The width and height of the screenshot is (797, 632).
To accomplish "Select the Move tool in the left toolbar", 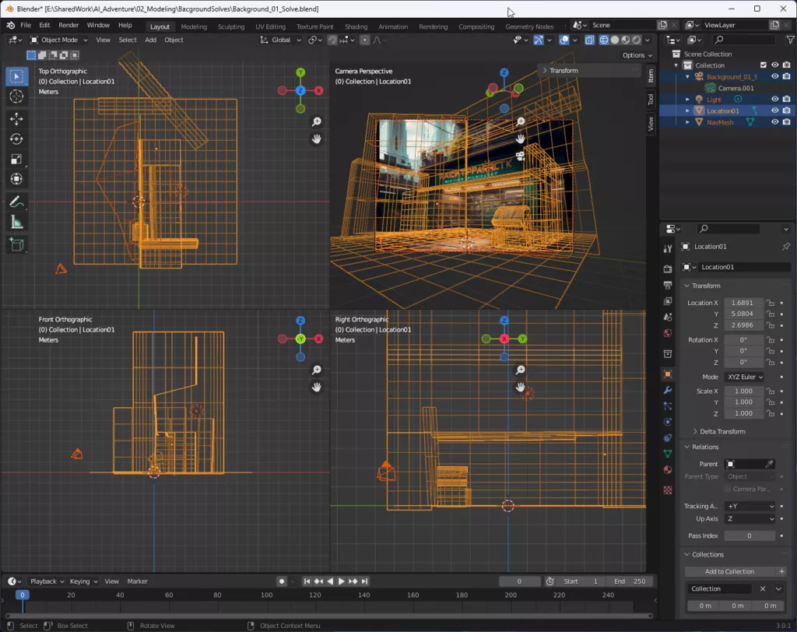I will pyautogui.click(x=16, y=119).
